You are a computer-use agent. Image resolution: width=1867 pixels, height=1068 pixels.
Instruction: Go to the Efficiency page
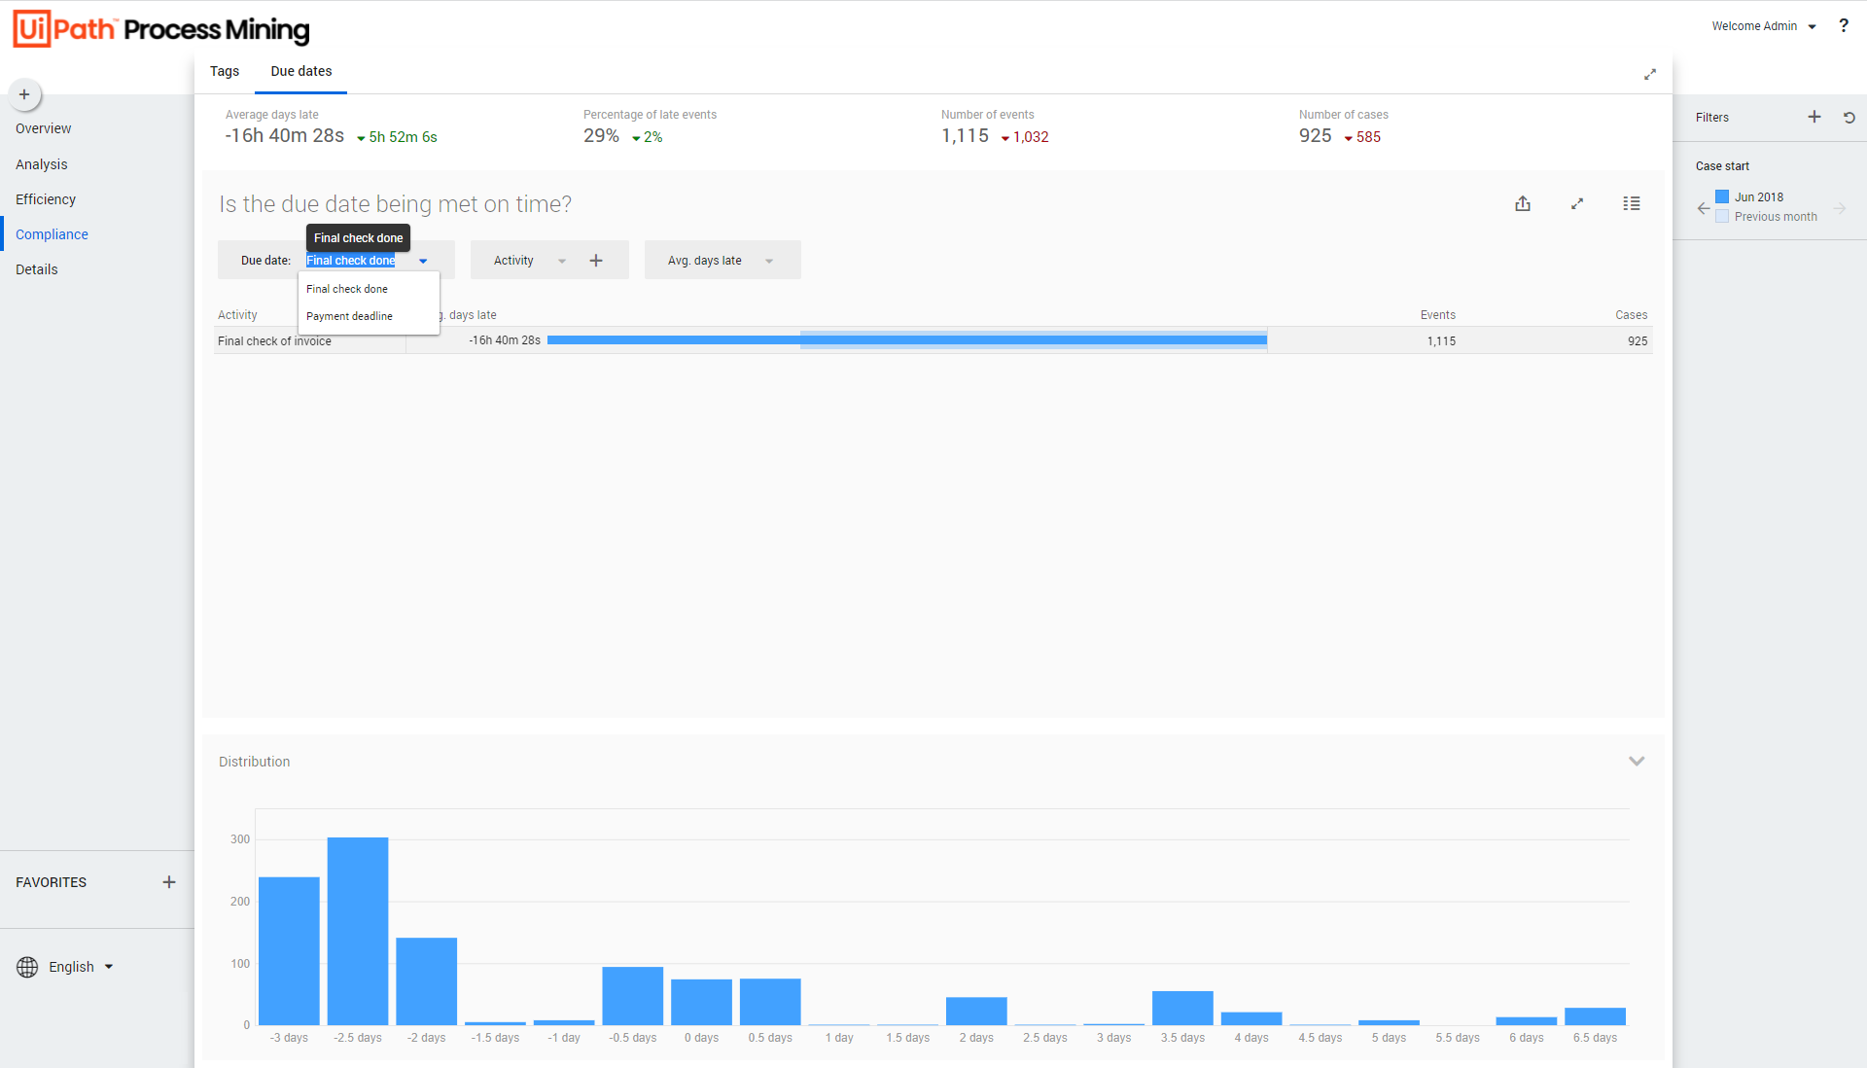(46, 199)
